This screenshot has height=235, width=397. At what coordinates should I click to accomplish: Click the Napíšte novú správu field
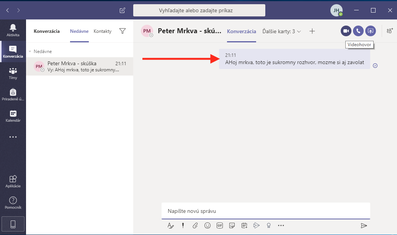pos(266,211)
